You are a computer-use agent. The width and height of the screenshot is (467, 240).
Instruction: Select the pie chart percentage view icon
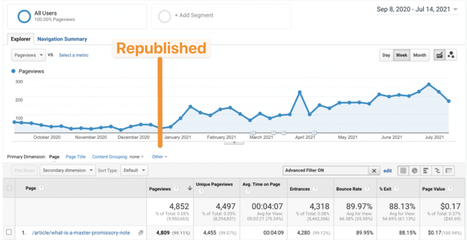tap(415, 170)
